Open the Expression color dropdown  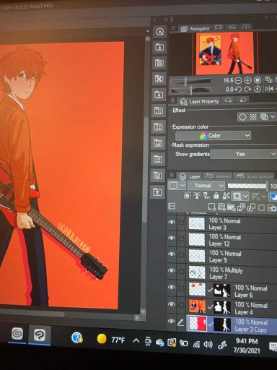213,136
